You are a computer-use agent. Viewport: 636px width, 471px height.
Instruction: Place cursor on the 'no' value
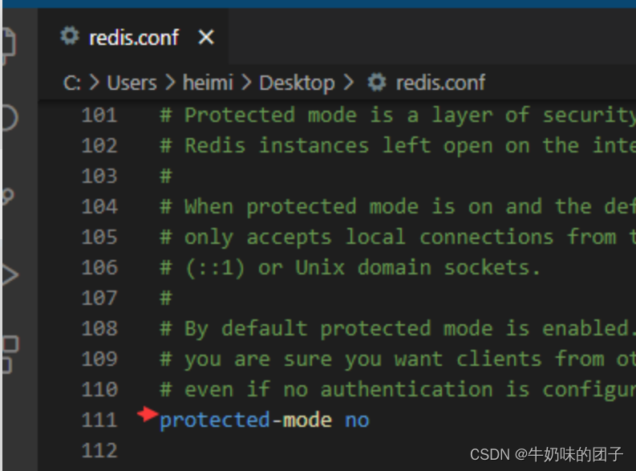[x=357, y=420]
